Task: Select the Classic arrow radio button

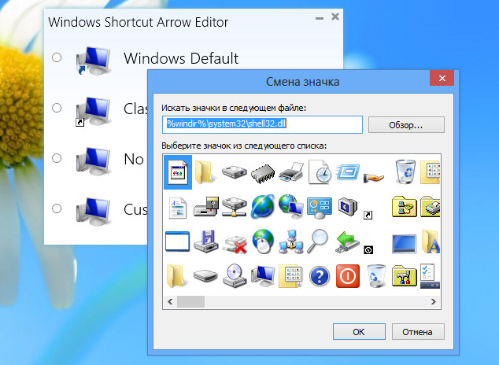Action: [57, 108]
